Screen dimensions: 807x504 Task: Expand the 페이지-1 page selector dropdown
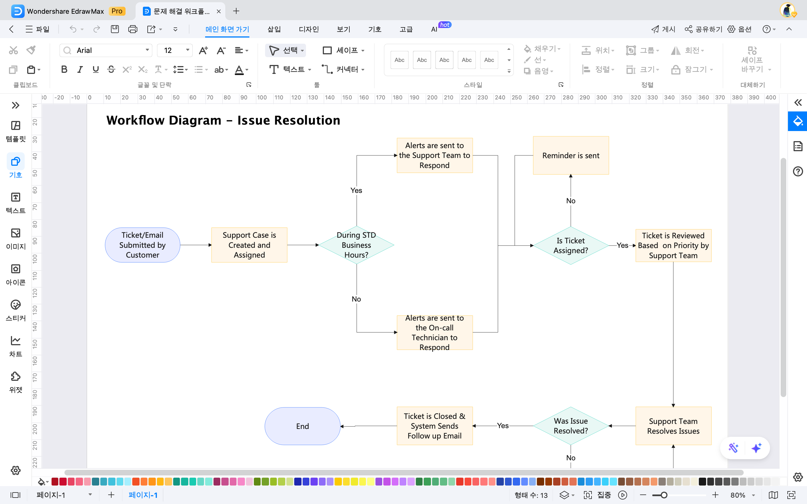click(89, 495)
